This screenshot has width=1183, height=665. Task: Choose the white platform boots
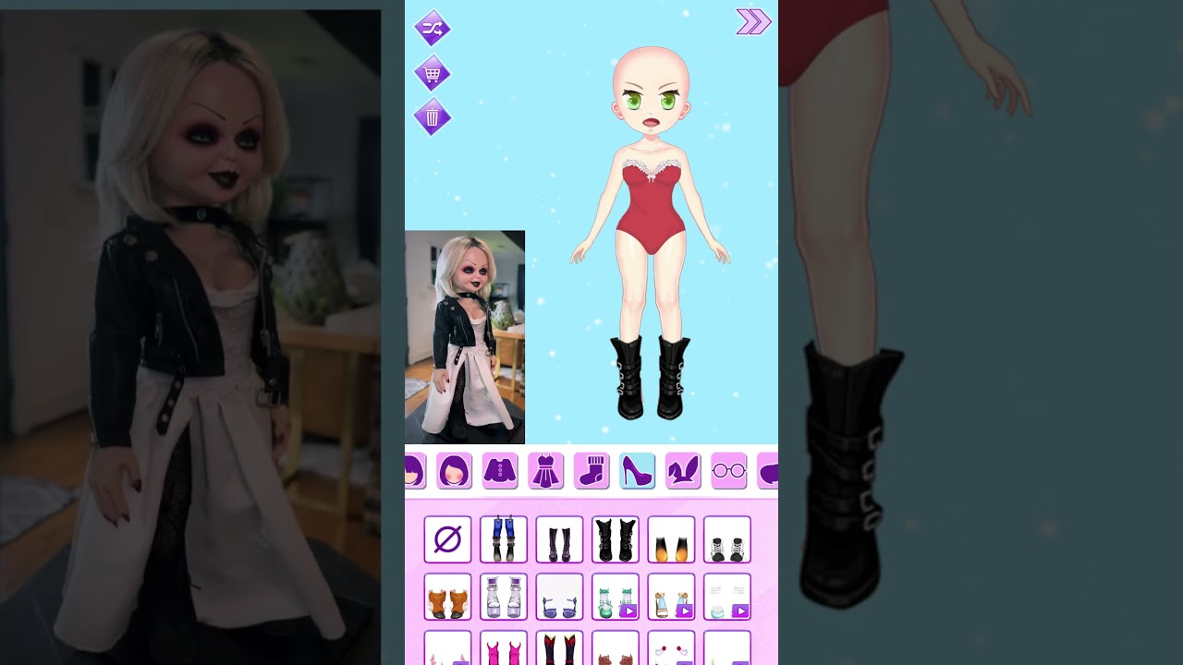(504, 597)
